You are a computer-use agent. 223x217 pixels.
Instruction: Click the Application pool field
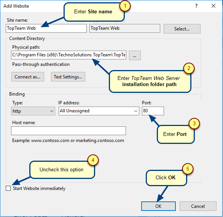(125, 28)
